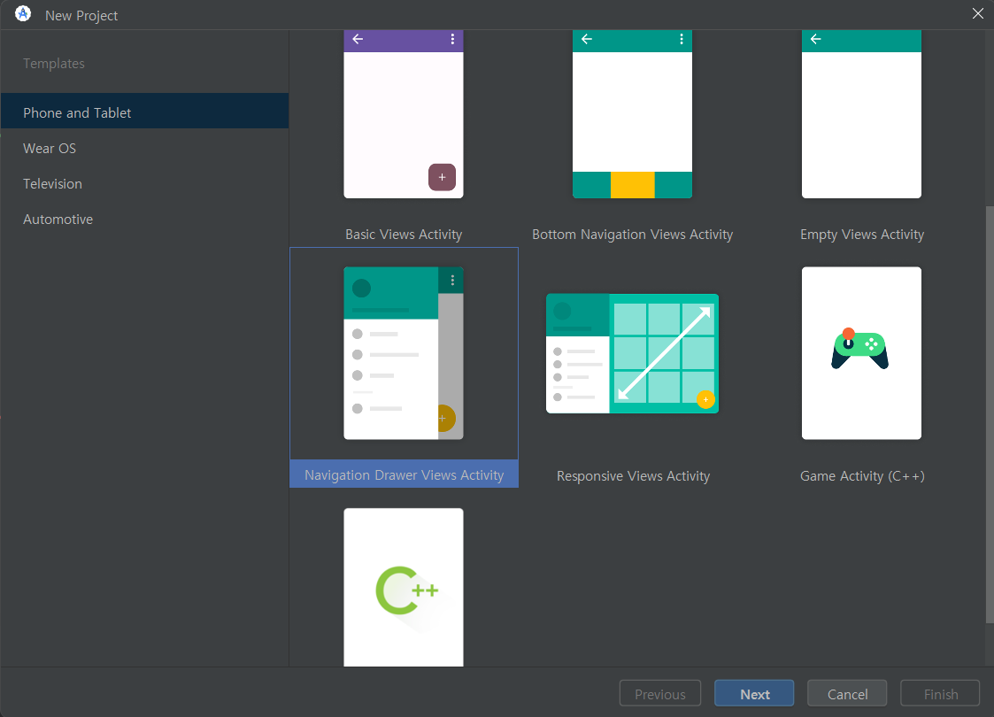Click the Cancel button

(847, 694)
